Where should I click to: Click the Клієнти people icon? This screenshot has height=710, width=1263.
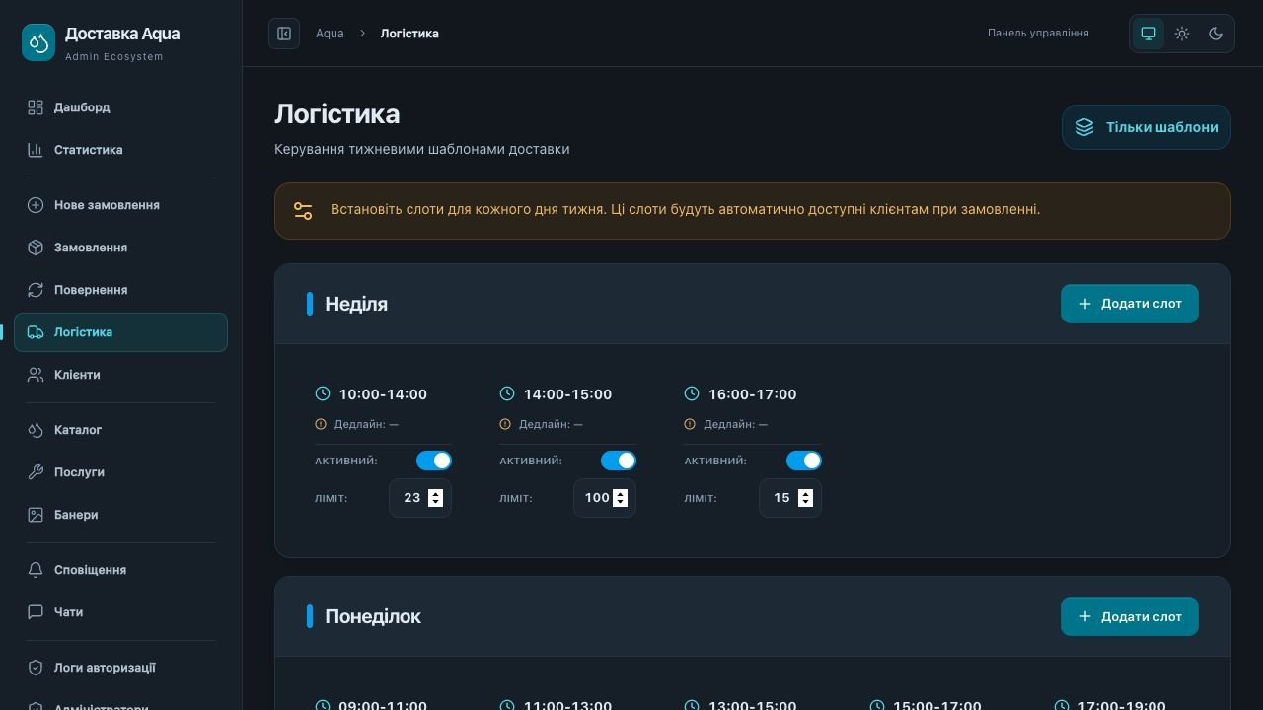point(36,375)
